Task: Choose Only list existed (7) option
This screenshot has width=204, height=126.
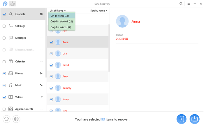Action: [x=62, y=27]
